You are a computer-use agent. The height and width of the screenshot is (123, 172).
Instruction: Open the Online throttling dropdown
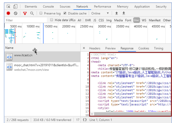pos(100,13)
